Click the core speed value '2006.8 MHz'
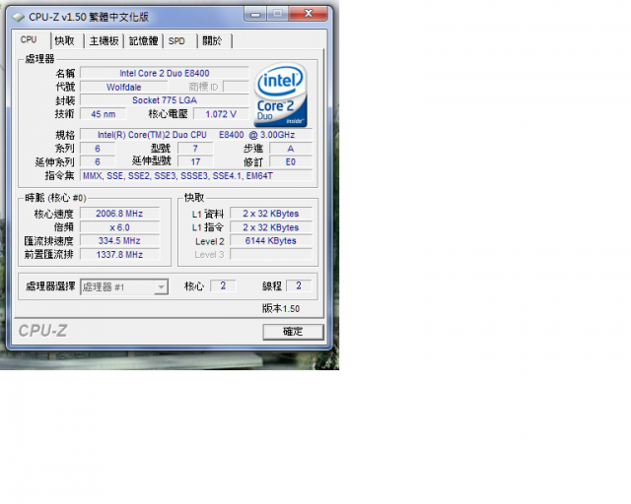Screen dimensions: 631x504 (119, 214)
